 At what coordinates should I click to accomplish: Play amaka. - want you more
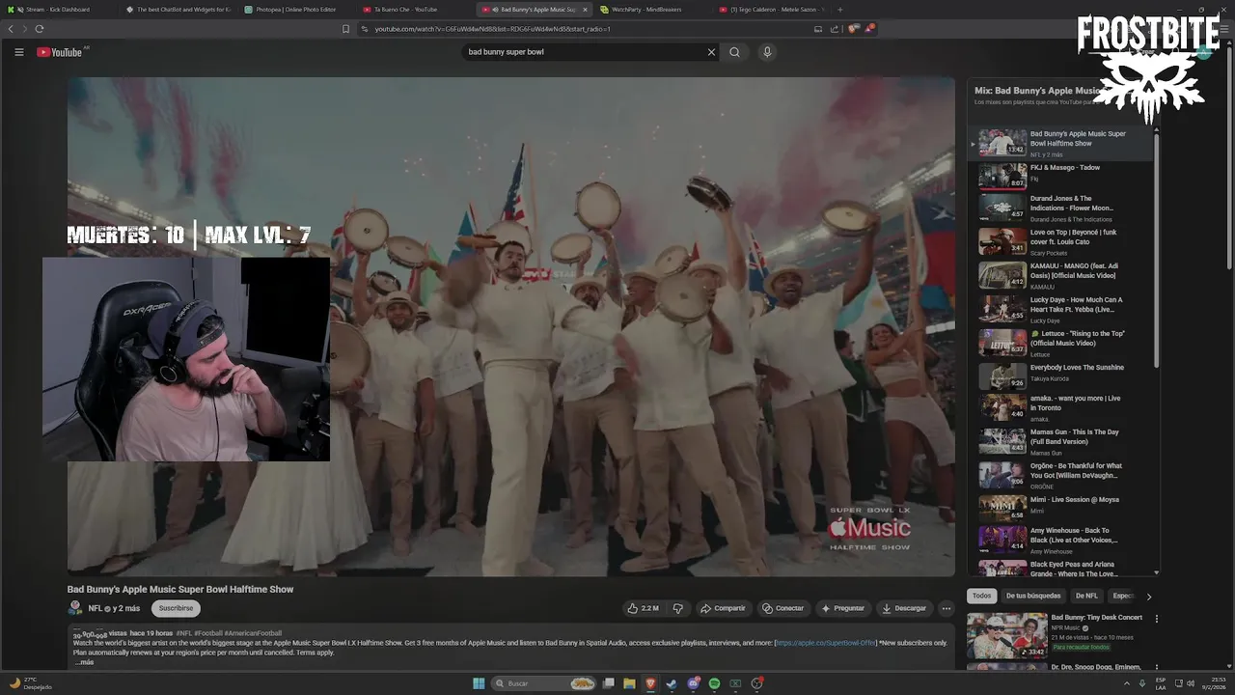1061,406
